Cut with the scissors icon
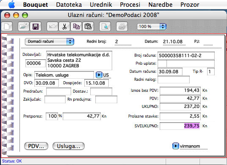The image size is (227, 165). point(64,27)
